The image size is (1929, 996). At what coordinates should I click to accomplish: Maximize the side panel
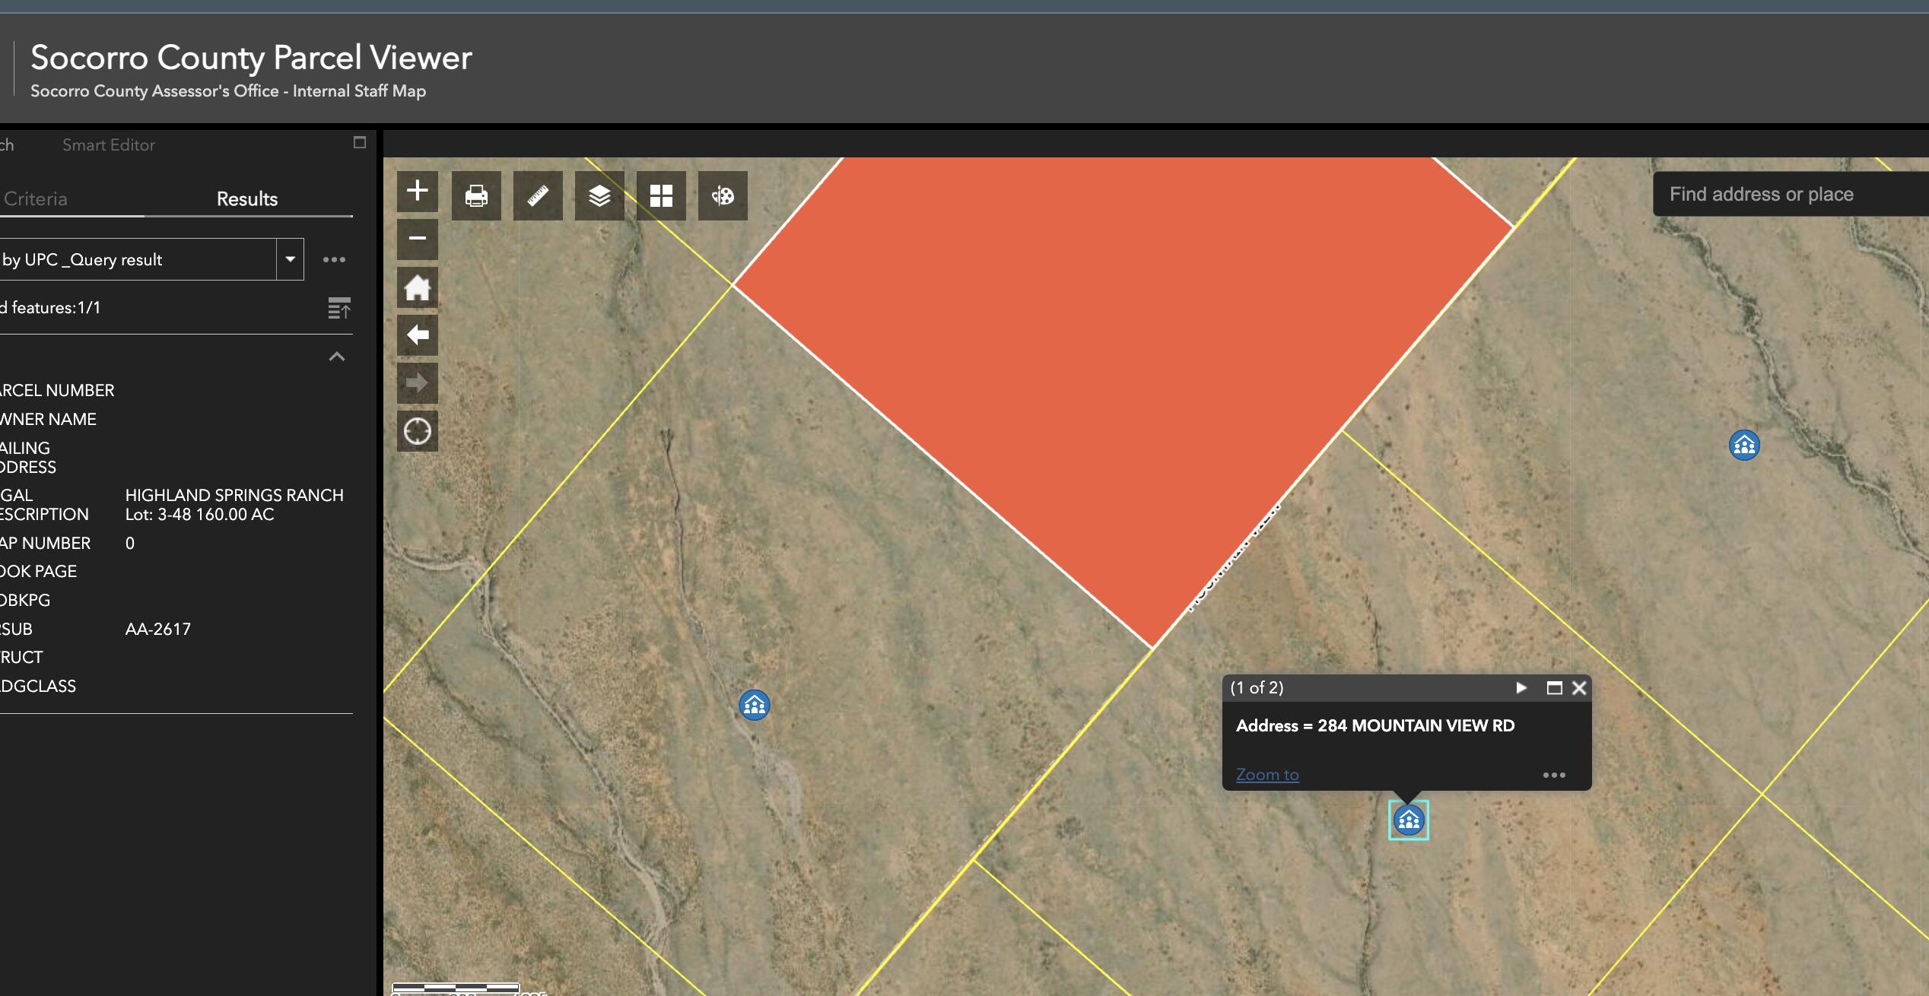tap(360, 143)
